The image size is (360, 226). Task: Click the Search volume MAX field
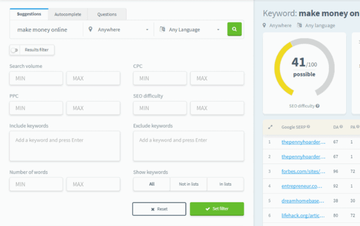click(x=93, y=79)
